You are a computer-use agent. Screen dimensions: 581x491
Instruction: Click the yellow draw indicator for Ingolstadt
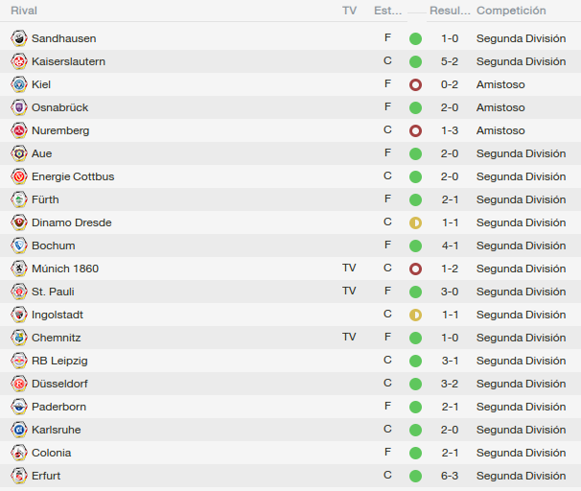tap(415, 315)
